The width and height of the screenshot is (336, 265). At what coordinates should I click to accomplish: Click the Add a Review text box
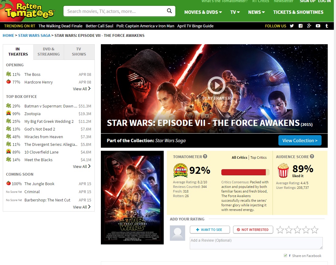pyautogui.click(x=256, y=243)
